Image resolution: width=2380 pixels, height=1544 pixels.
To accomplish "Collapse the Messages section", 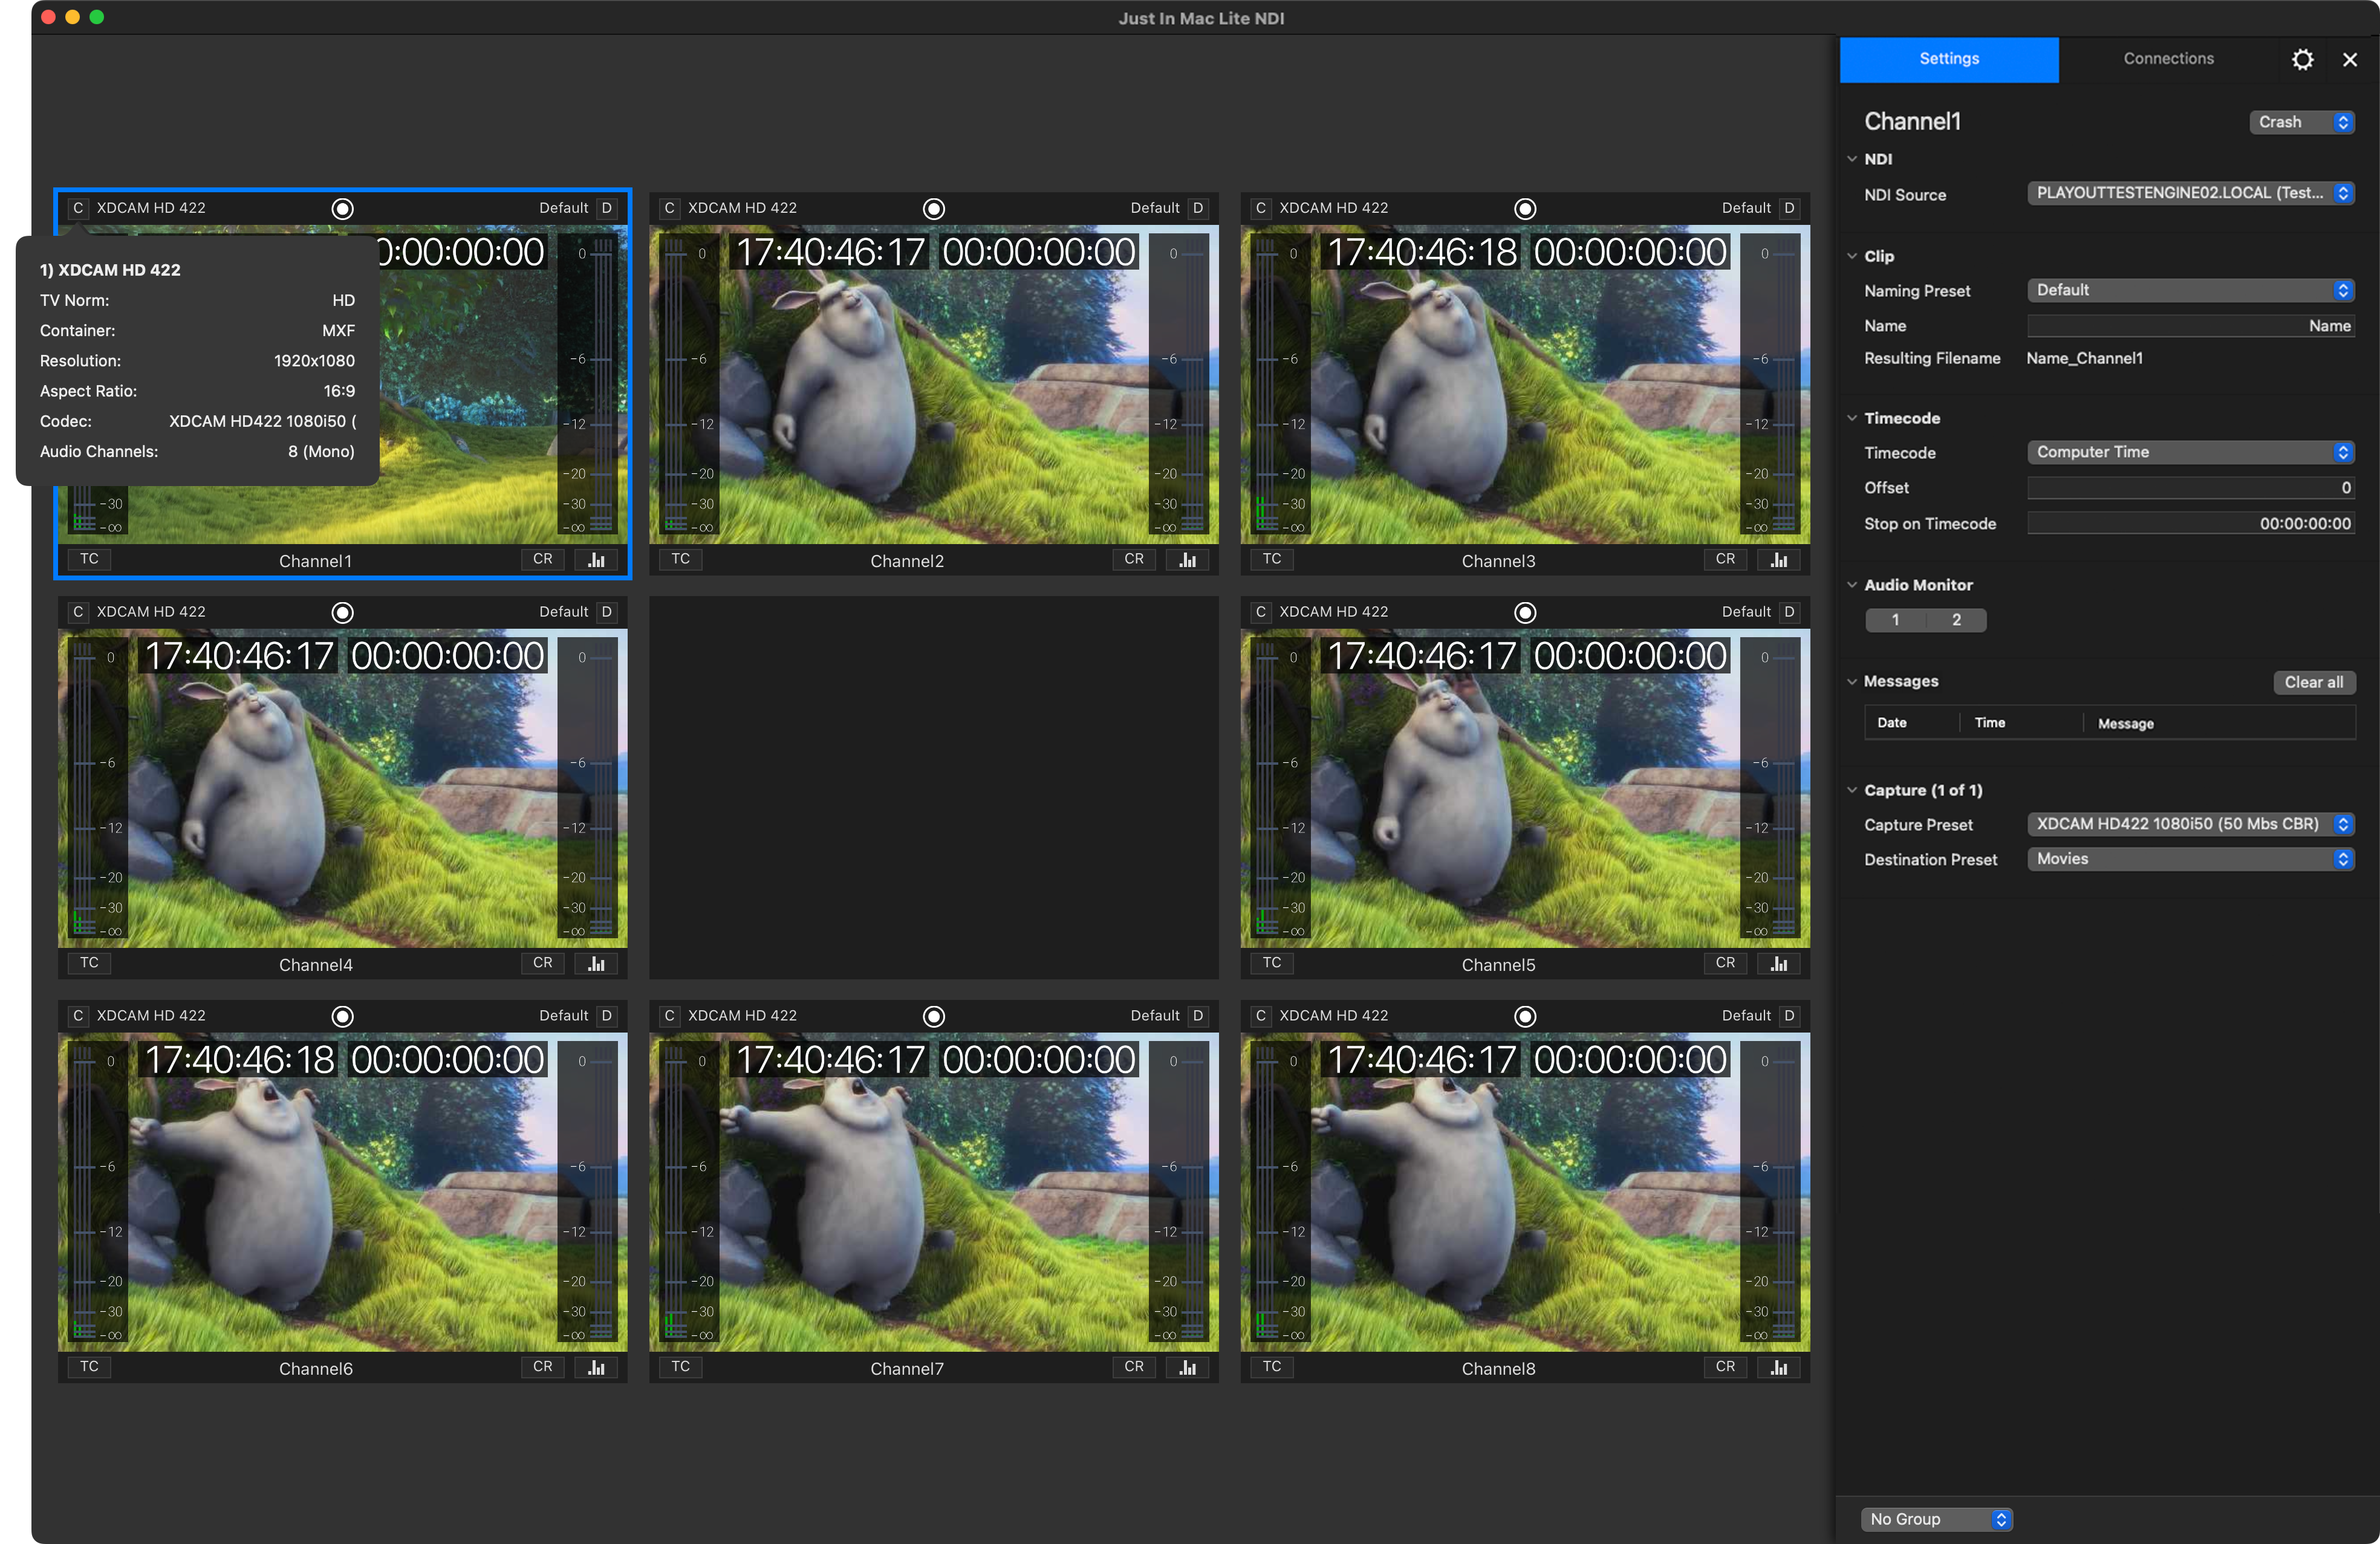I will tap(1852, 681).
